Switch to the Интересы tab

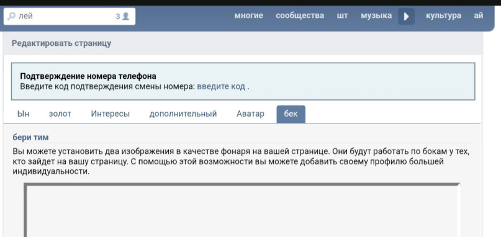point(111,114)
